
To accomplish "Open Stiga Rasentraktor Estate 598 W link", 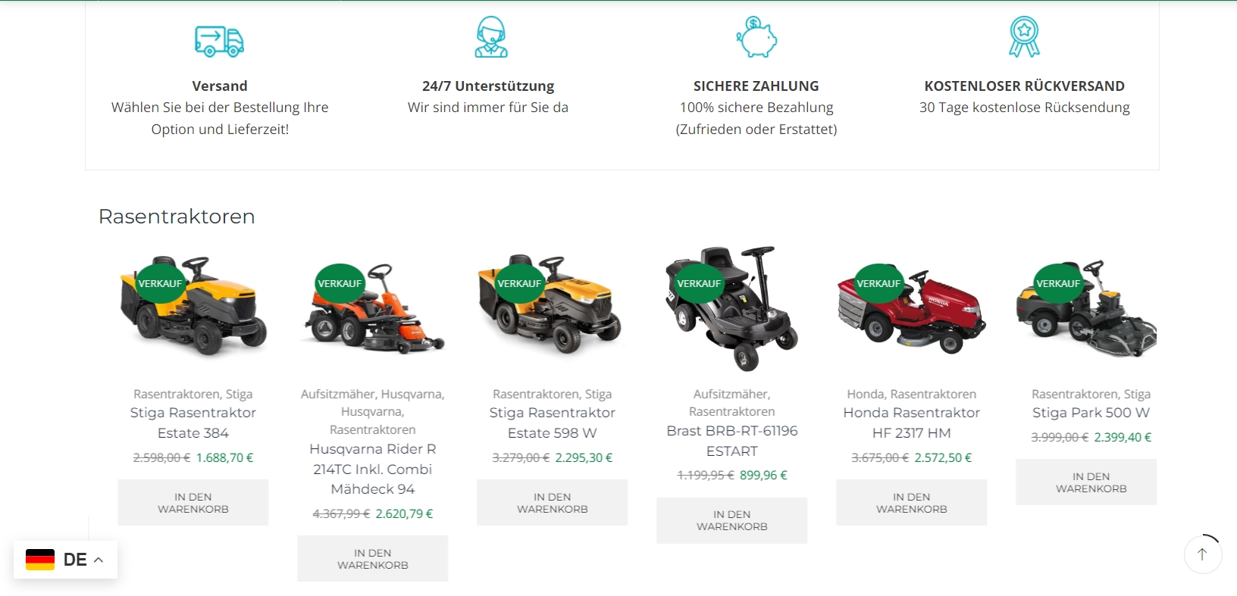I will tap(552, 423).
